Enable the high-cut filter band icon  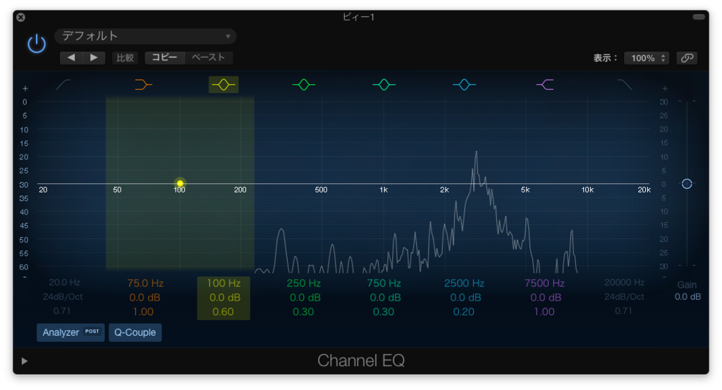click(x=625, y=85)
